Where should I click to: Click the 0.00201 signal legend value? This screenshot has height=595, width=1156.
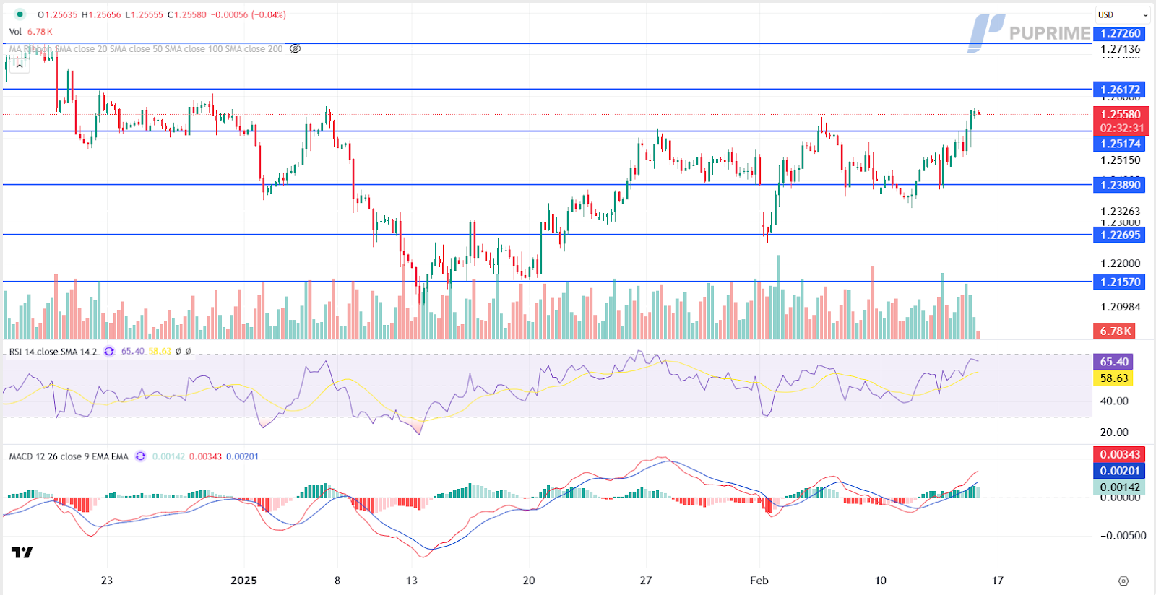[x=242, y=456]
